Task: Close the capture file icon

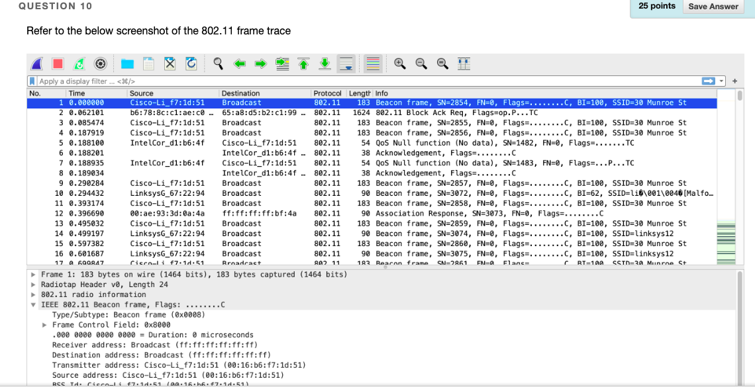Action: tap(170, 64)
